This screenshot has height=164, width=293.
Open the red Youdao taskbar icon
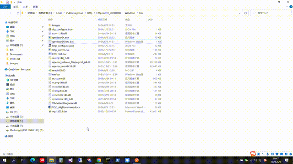42,160
